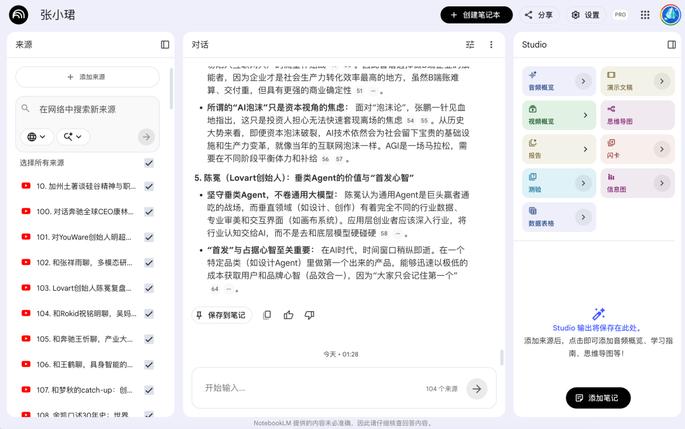Toggle the 选择所有来源 checkbox
Viewport: 685px width, 429px height.
click(149, 163)
